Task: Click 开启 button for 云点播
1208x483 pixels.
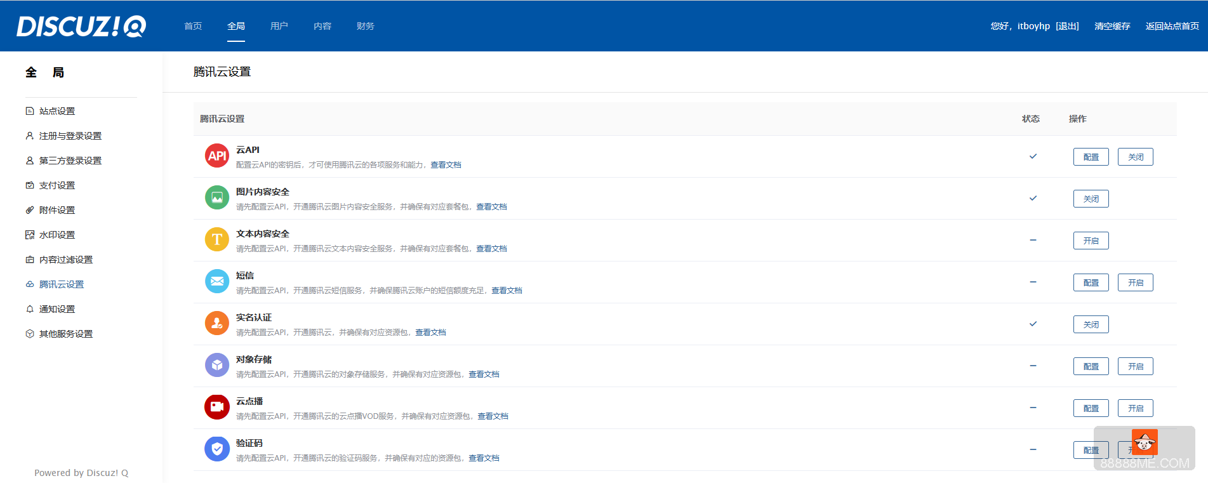Action: 1136,408
